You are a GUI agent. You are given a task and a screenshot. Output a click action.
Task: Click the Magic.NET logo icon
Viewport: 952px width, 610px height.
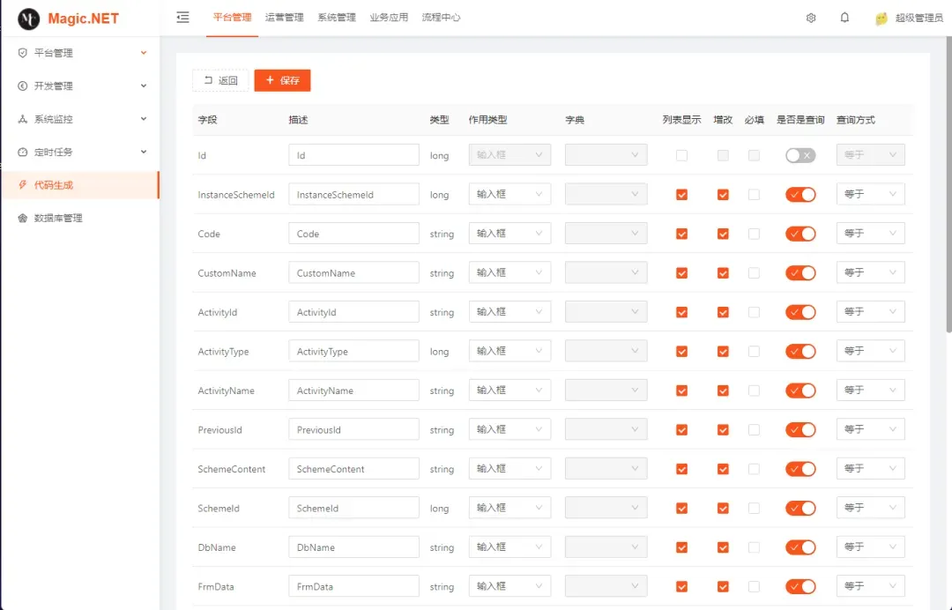click(x=28, y=19)
